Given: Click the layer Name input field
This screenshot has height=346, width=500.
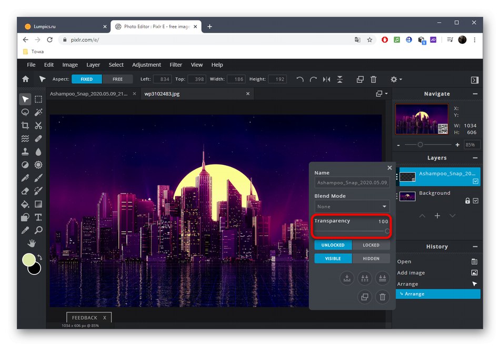Looking at the screenshot, I should [352, 183].
